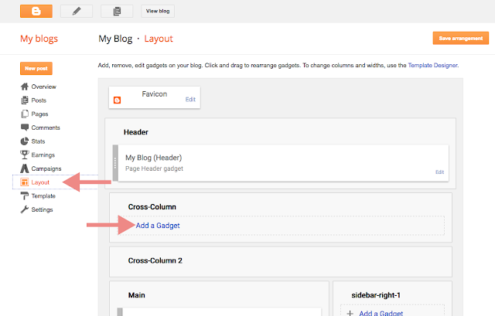Open the Pages sidebar menu item

tap(39, 114)
